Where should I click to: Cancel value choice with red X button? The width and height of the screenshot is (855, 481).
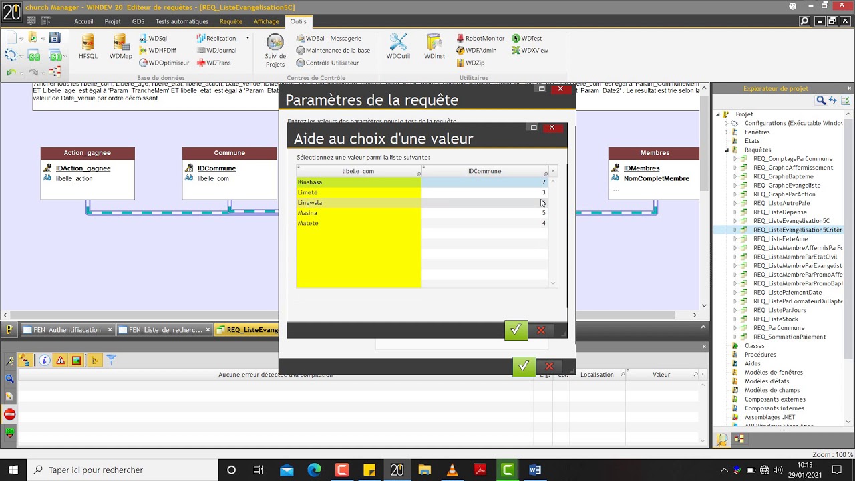[541, 330]
